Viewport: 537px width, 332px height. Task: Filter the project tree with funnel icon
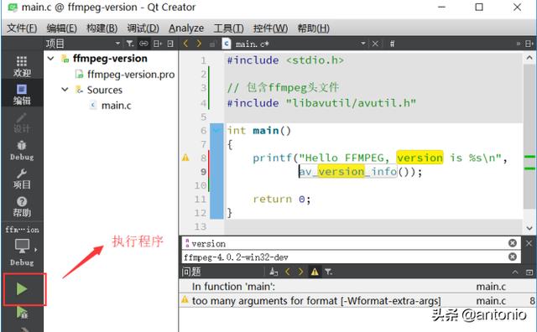130,44
